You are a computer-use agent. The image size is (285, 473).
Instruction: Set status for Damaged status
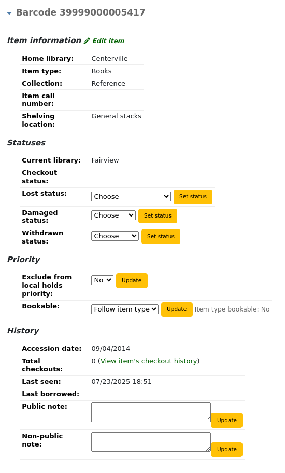pos(158,215)
